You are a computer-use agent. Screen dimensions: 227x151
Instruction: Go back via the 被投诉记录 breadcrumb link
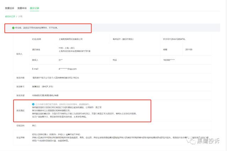[10, 17]
